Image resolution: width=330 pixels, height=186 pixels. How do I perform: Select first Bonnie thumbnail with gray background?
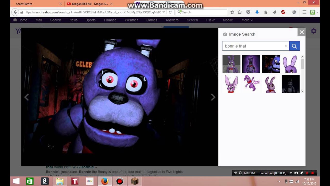(231, 64)
